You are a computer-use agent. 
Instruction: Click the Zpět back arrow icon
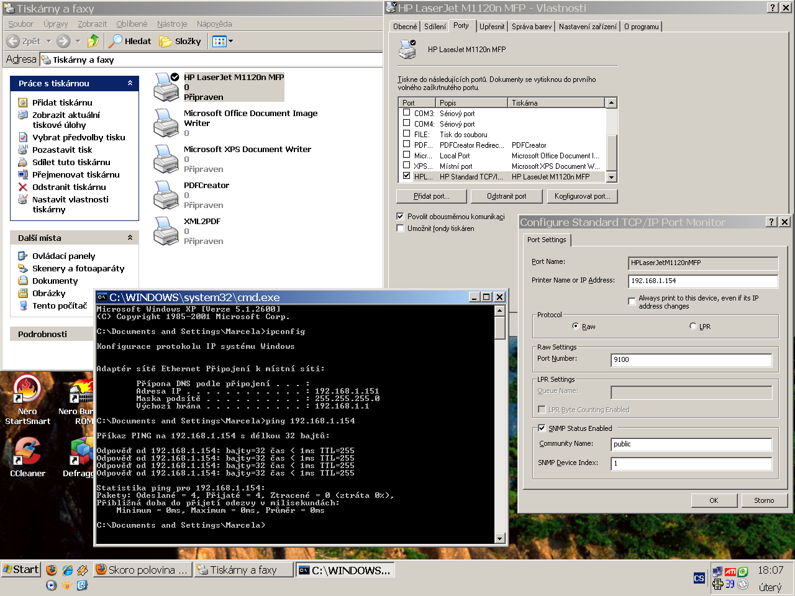tap(13, 41)
